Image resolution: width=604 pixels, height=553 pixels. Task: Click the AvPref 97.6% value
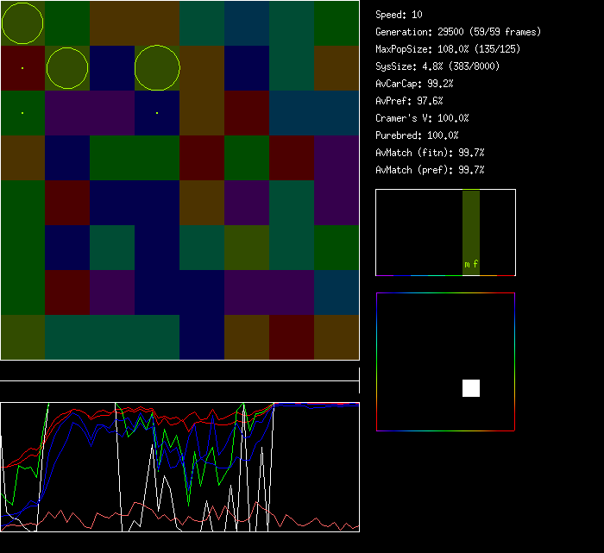pos(410,101)
